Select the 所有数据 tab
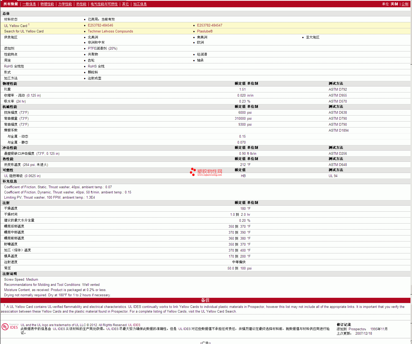412x344 pixels. pos(11,4)
